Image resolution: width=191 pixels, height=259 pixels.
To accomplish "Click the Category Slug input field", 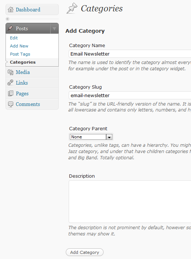I will point(130,95).
